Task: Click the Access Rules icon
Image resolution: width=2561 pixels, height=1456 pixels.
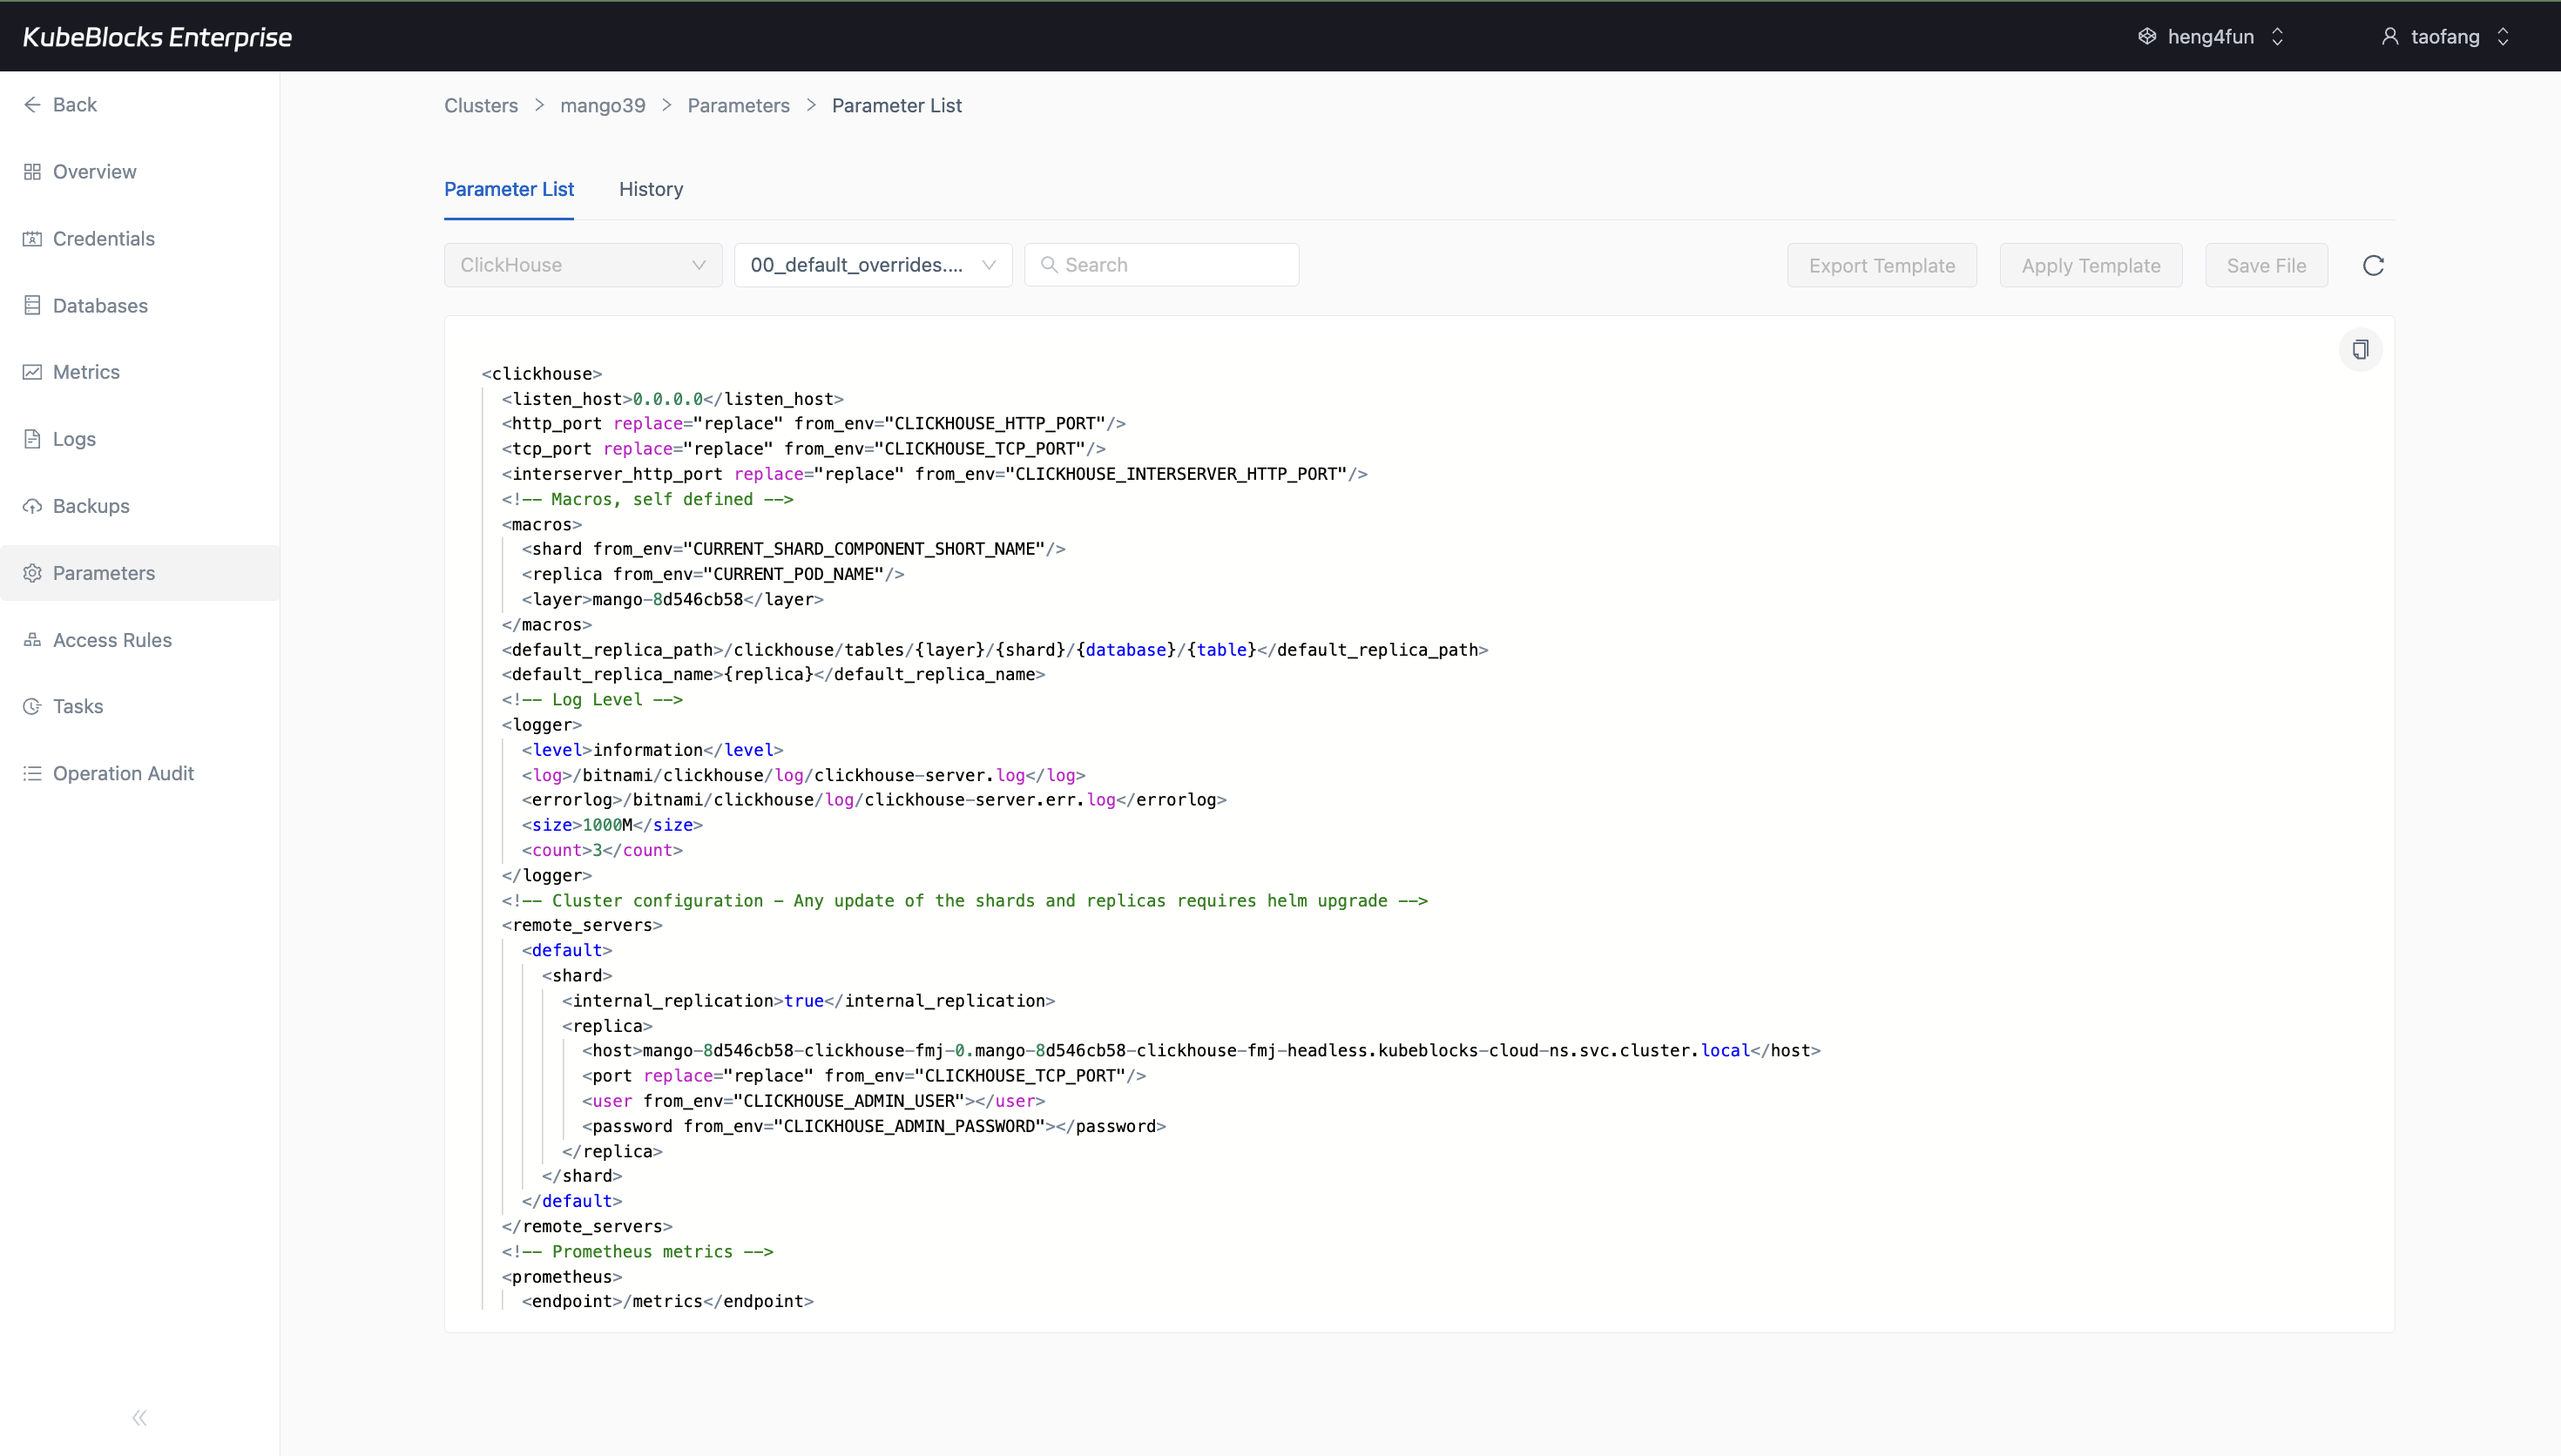Action: click(32, 640)
